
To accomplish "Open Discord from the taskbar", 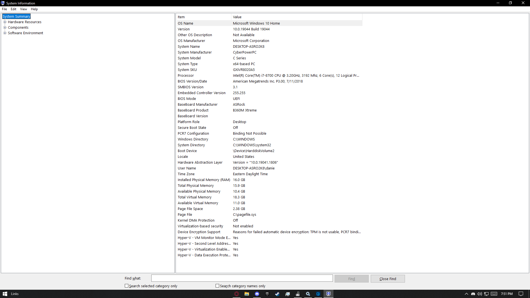I will pos(257,294).
